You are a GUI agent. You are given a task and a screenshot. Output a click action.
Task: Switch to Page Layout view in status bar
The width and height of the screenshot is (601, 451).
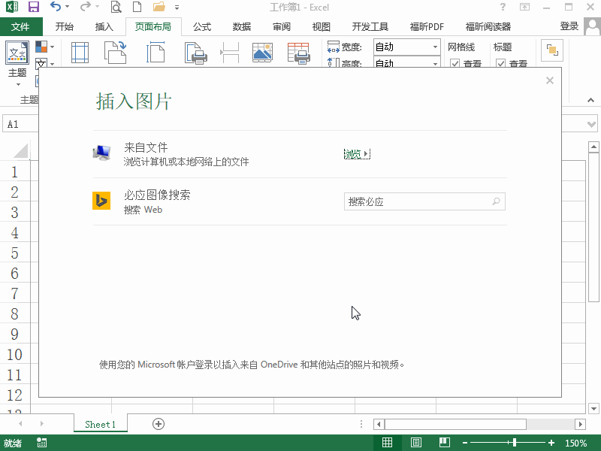(x=416, y=443)
